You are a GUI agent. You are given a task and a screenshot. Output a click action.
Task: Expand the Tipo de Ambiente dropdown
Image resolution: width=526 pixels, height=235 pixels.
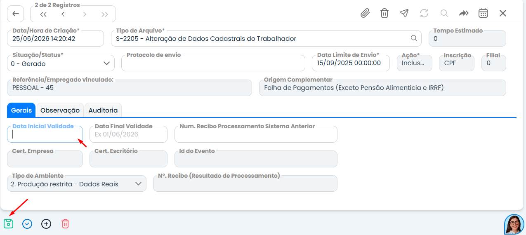138,184
